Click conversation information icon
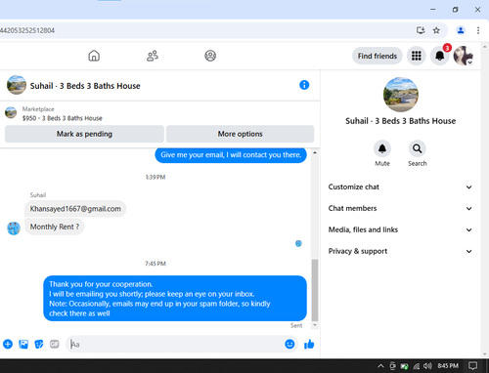The height and width of the screenshot is (373, 489). click(x=304, y=85)
